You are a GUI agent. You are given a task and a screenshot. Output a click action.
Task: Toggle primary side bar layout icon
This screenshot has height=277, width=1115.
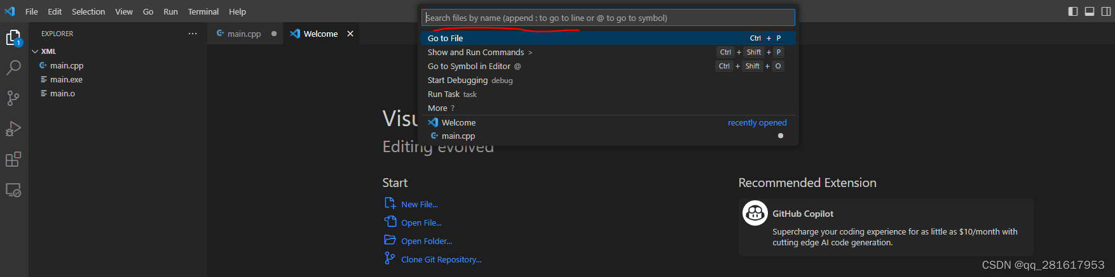(1073, 11)
